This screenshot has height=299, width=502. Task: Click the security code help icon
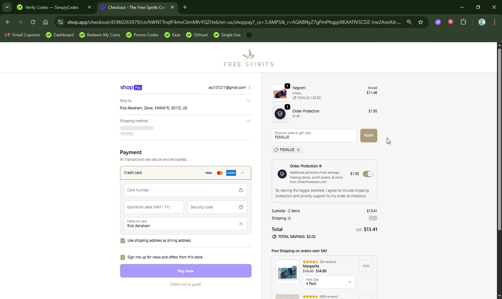tap(241, 207)
